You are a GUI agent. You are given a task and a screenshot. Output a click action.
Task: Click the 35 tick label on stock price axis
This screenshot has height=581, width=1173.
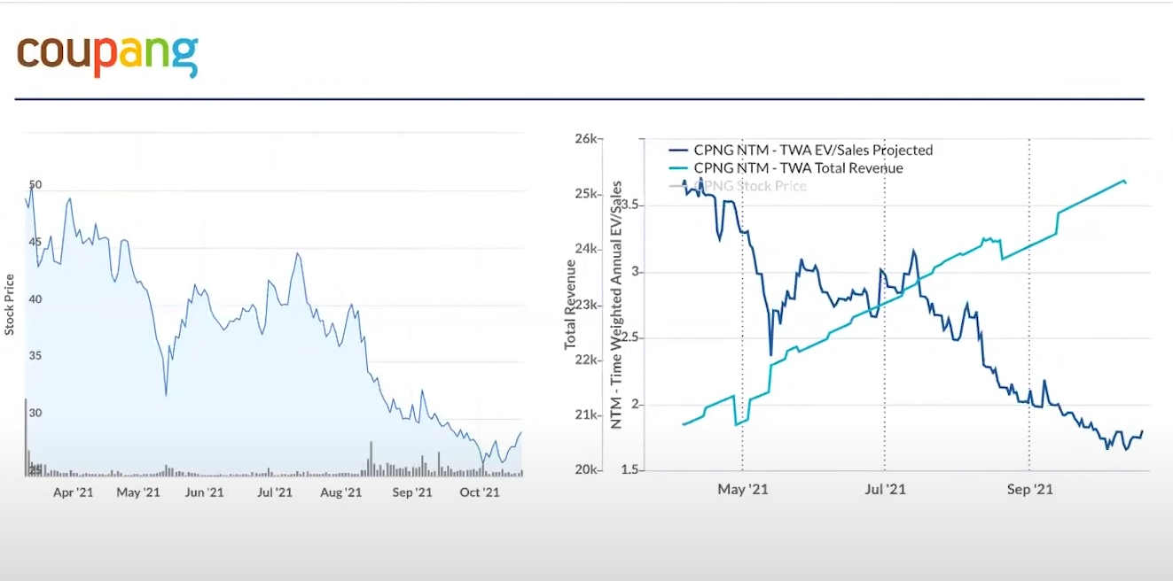tap(35, 356)
